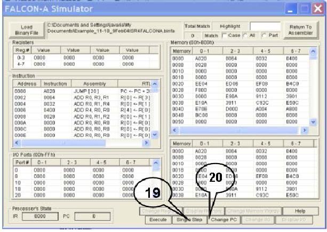The image size is (327, 232).
Task: Click F800 in upper Memory table
Action: point(201,90)
